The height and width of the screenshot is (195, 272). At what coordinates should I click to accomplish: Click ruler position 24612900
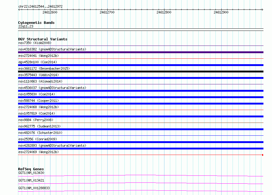pyautogui.click(x=221, y=12)
